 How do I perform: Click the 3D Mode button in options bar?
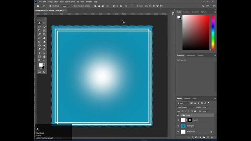140,6
